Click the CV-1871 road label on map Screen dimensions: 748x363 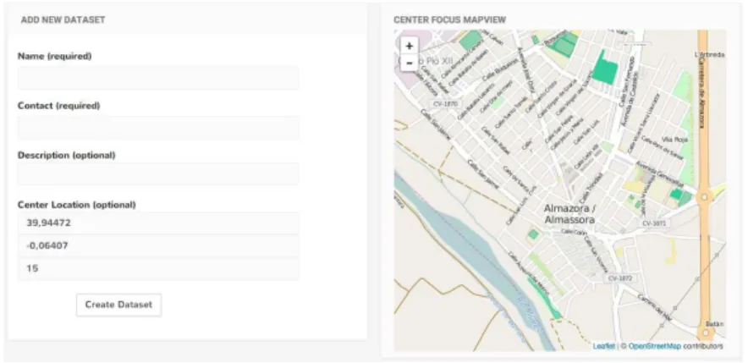[653, 223]
